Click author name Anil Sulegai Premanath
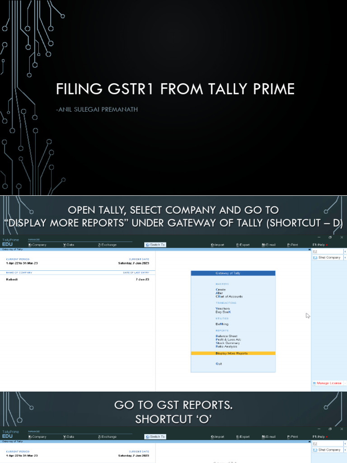Viewport: 347px width, 463px height. point(97,109)
